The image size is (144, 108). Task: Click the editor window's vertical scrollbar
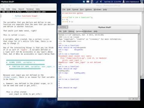click(x=143, y=44)
